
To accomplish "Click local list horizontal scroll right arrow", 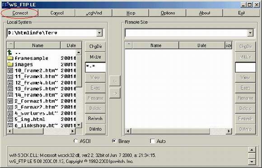I will pyautogui.click(x=73, y=131).
